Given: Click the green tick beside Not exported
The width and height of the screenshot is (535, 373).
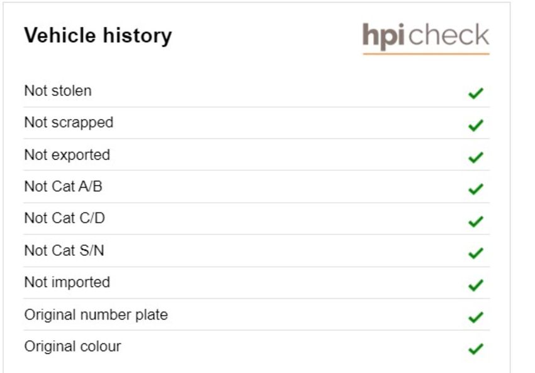Looking at the screenshot, I should point(476,157).
